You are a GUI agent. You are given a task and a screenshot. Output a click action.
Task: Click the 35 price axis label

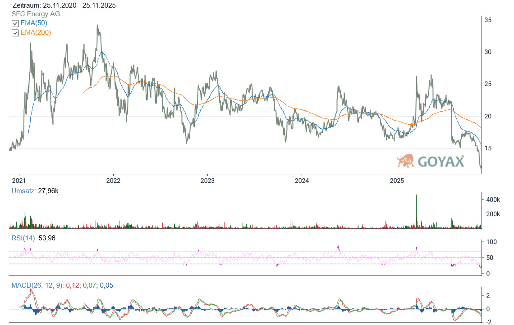(488, 20)
